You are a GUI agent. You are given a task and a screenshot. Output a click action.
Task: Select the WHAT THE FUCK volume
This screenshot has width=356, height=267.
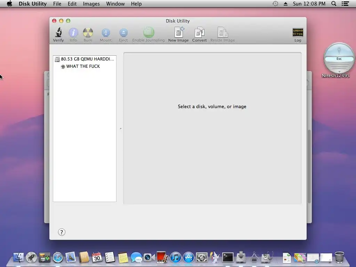click(x=85, y=66)
